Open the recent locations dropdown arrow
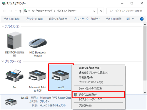The height and width of the screenshot is (110, 147). 16,11
